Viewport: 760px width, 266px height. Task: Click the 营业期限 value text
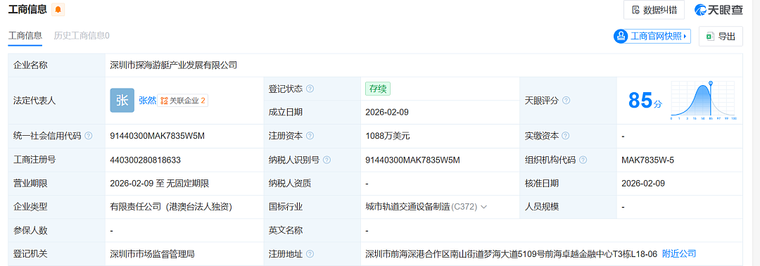[x=160, y=183]
